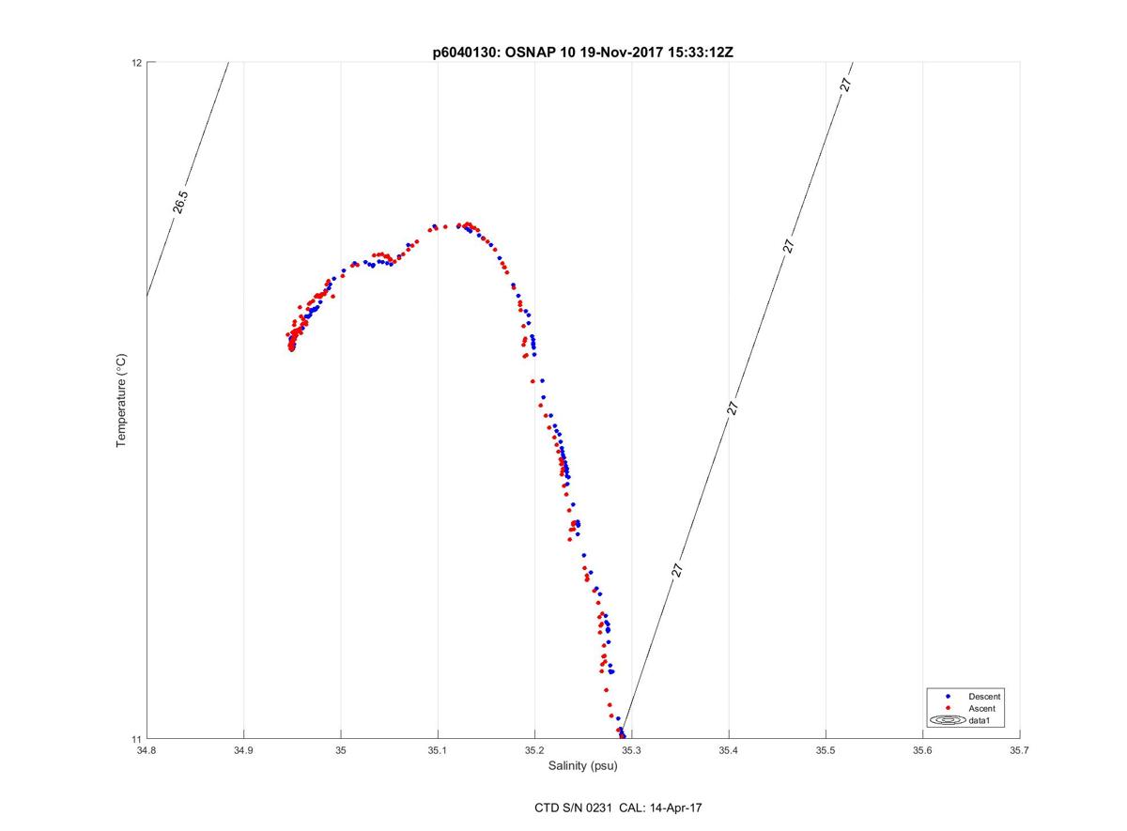Click the 35.1 salinity tick label
Screen dimensions: 1127x831
pyautogui.click(x=438, y=749)
